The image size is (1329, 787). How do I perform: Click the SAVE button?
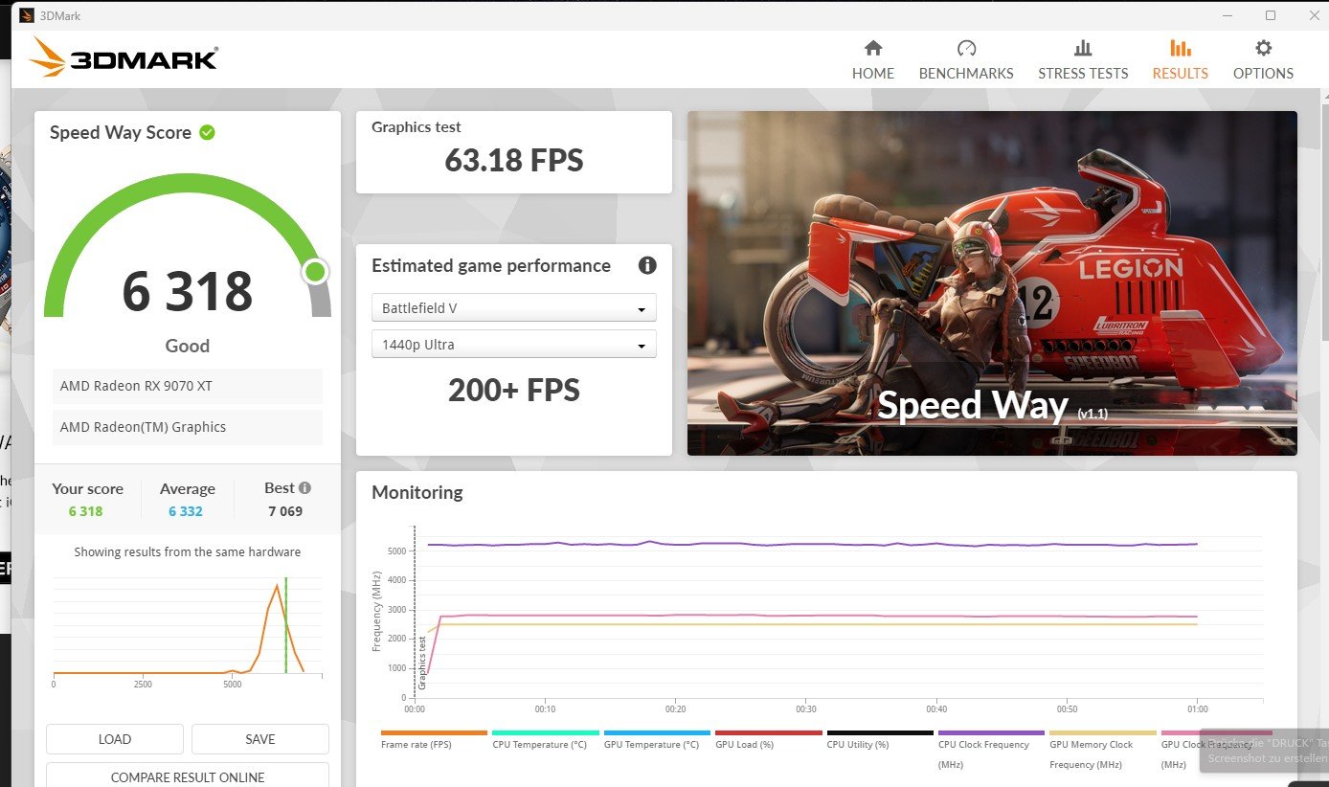pyautogui.click(x=260, y=739)
